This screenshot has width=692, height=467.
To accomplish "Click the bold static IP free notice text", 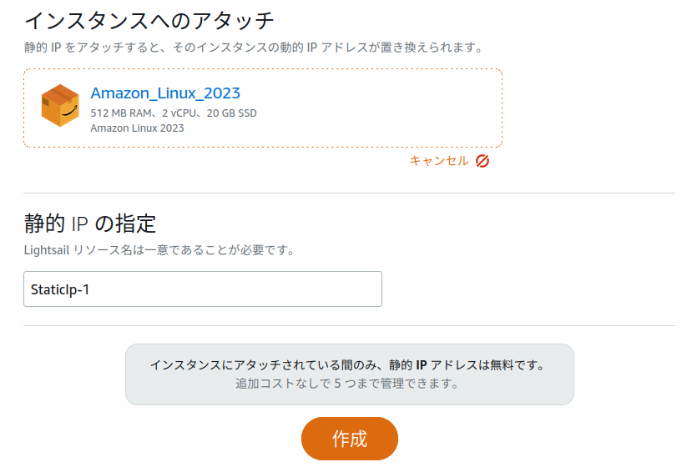I will pyautogui.click(x=346, y=365).
